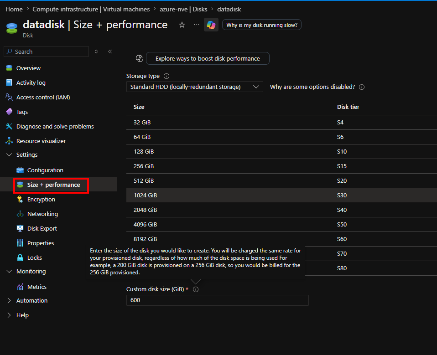
Task: Open azure-nve | Disks breadcrumb
Action: (x=183, y=9)
